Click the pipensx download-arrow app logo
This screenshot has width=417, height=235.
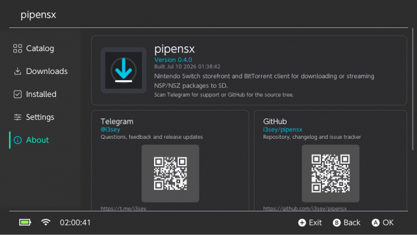[124, 70]
